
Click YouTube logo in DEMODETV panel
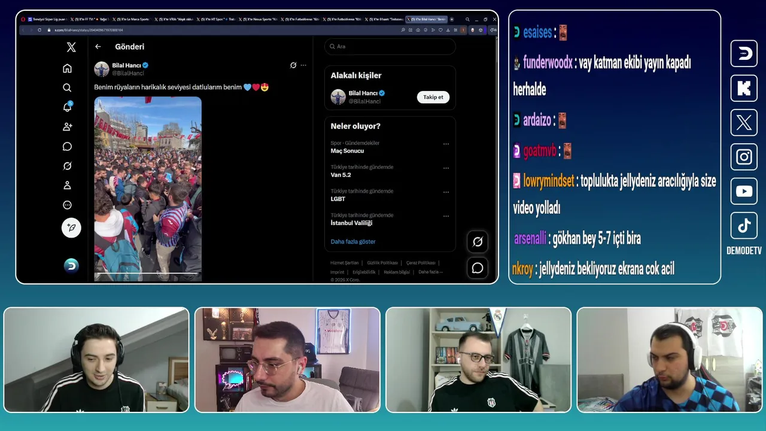744,192
